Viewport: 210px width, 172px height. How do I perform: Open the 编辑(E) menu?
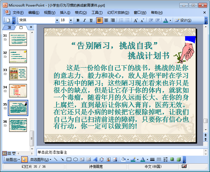[34, 13]
